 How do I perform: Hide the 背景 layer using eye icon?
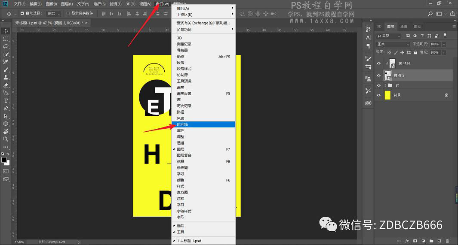379,95
